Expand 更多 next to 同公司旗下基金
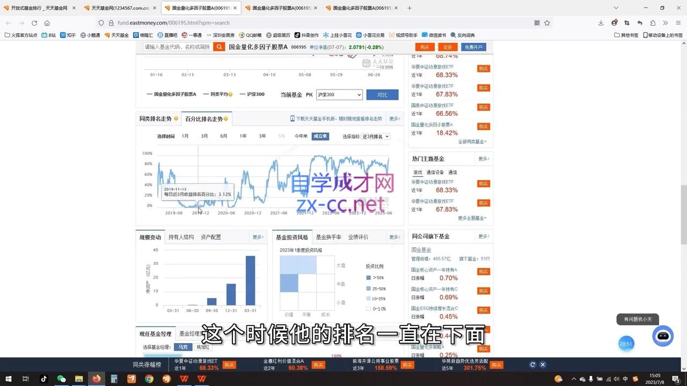The height and width of the screenshot is (386, 687). point(484,236)
